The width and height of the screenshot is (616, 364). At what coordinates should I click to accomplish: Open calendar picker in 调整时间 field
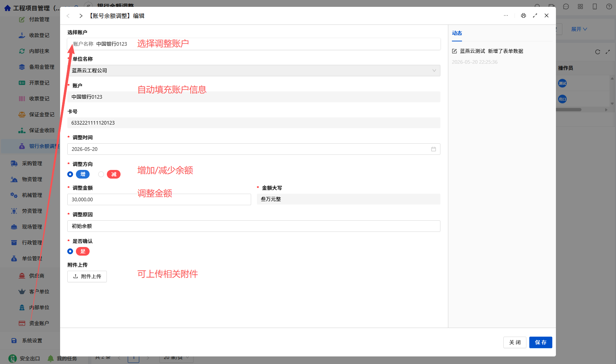(434, 149)
